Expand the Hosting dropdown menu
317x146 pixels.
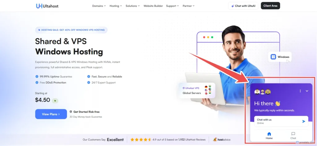tap(116, 6)
